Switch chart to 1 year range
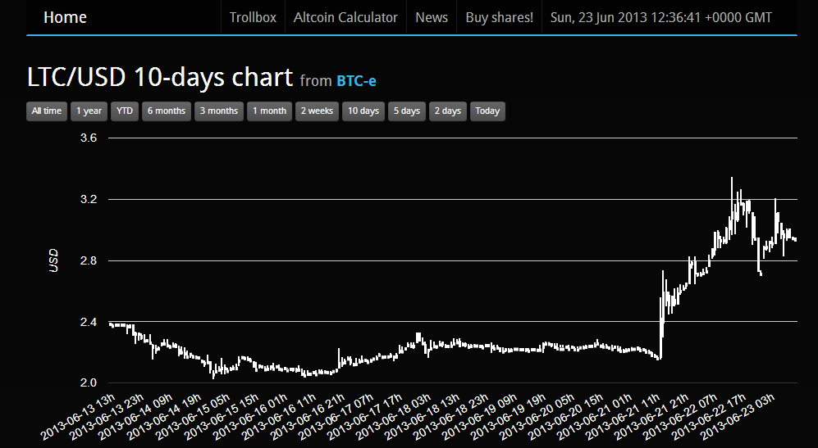 (x=88, y=111)
